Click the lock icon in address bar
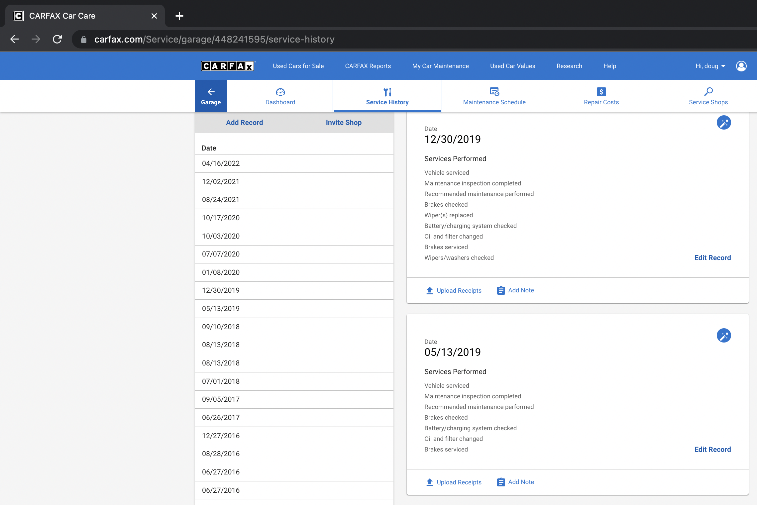This screenshot has width=757, height=505. [x=84, y=40]
